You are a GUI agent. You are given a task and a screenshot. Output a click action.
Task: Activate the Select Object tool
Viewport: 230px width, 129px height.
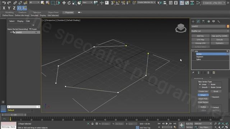(42, 3)
